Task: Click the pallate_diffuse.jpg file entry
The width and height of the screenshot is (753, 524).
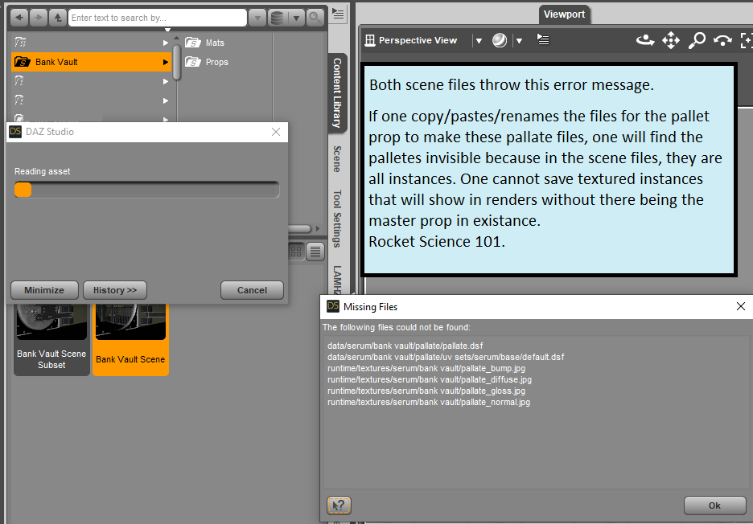Action: [430, 379]
